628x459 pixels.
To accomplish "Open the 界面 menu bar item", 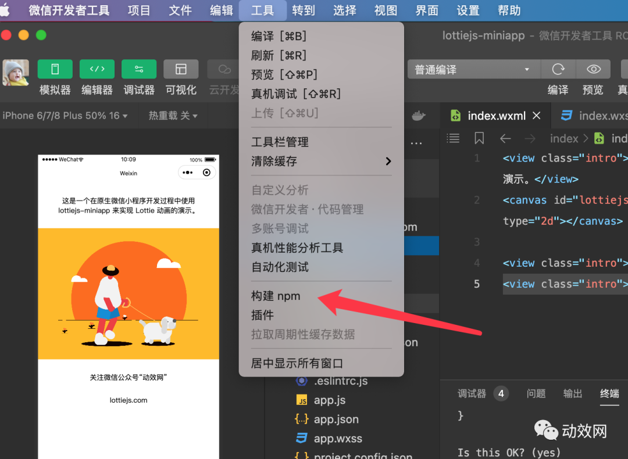I will 427,10.
